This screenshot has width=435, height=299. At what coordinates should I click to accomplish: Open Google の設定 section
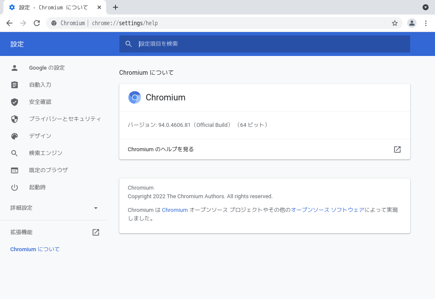point(47,68)
